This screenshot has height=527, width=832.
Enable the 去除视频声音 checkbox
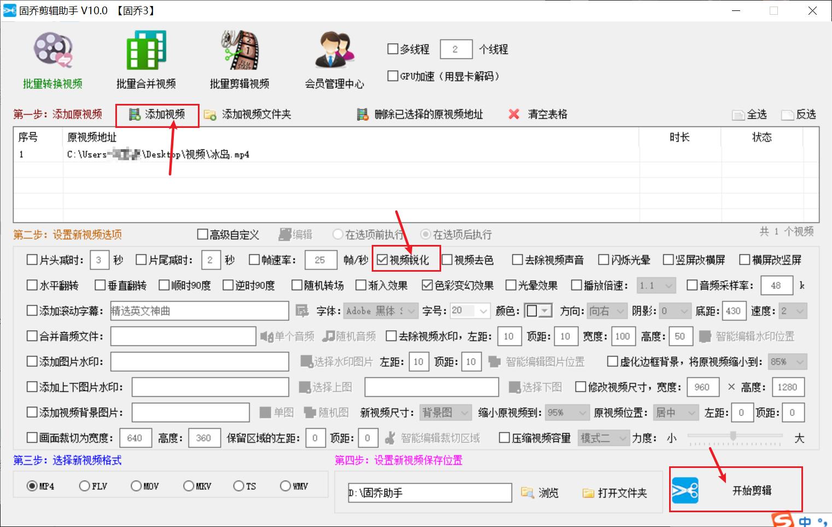tap(516, 260)
